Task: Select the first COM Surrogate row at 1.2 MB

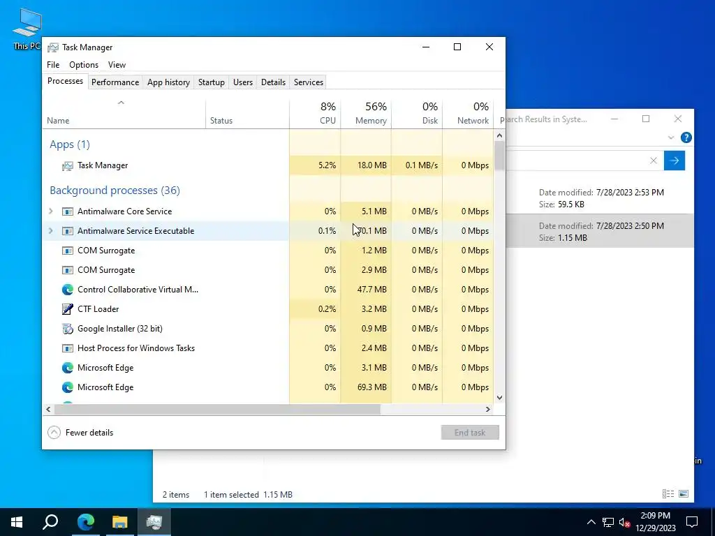Action: pyautogui.click(x=268, y=251)
